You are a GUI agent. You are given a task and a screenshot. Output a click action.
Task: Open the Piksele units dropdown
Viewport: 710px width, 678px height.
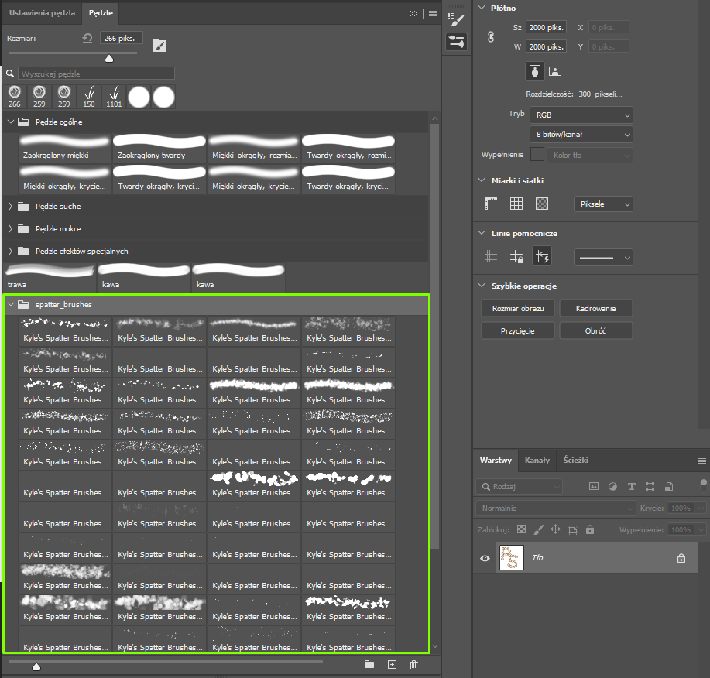coord(603,204)
